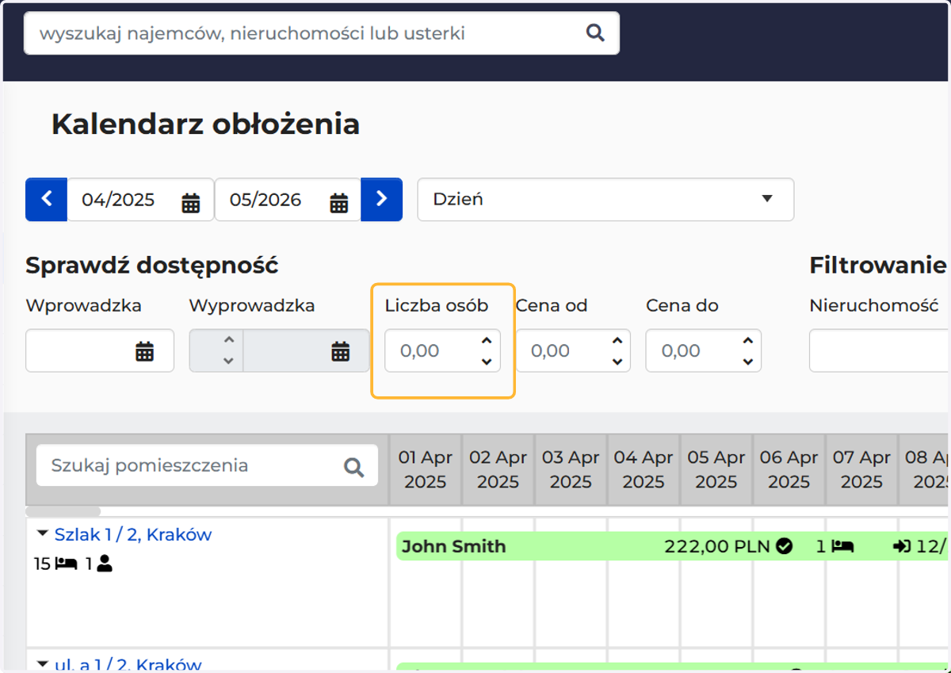Click the bed icon beside 15 in Szlak row
The image size is (951, 673).
[x=66, y=564]
